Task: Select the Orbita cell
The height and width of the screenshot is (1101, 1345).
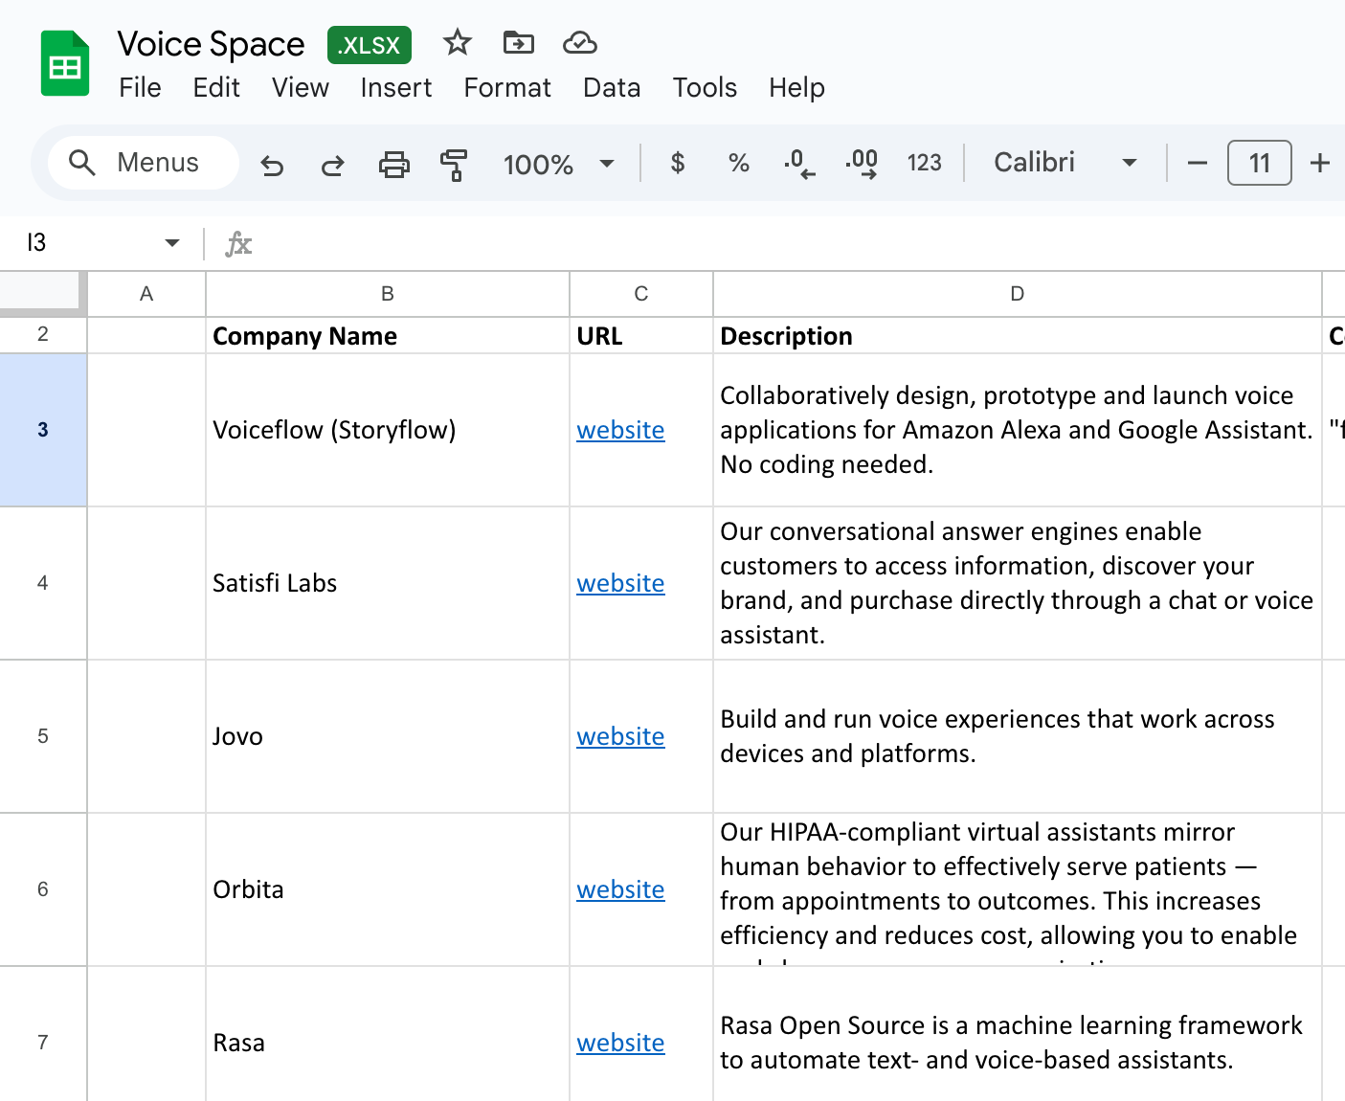Action: pos(388,889)
